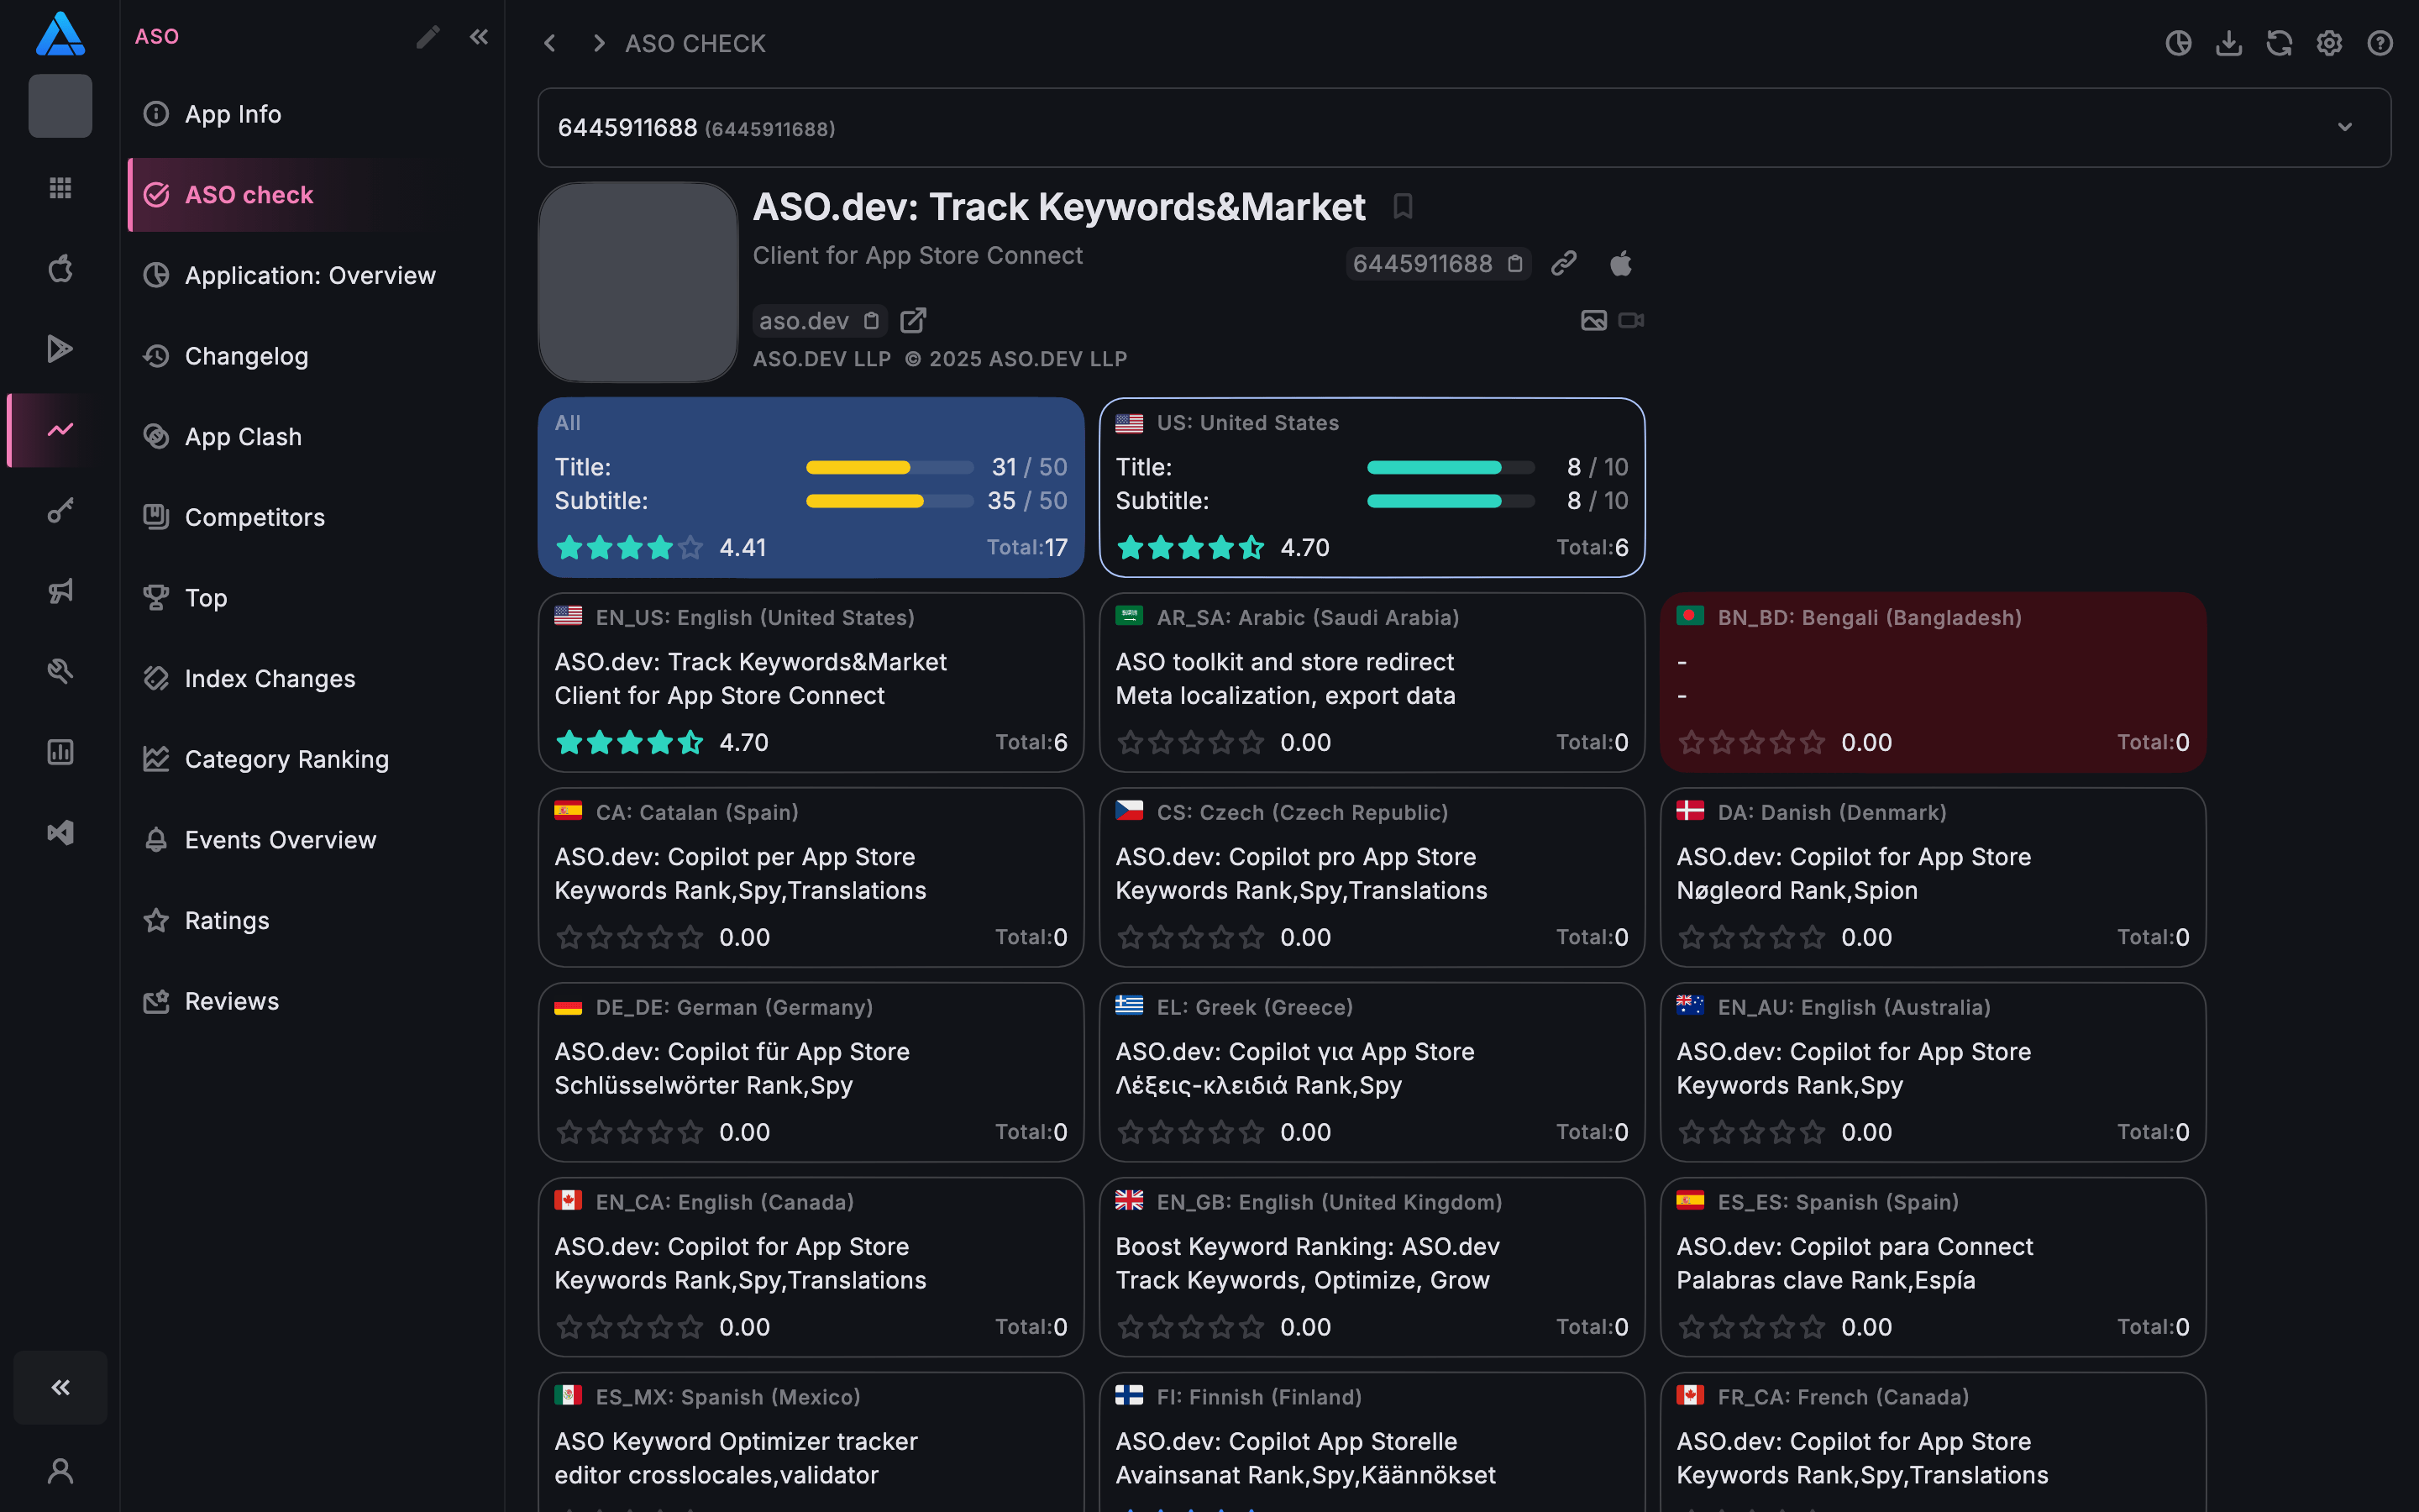Go back using the left arrow
This screenshot has width=2419, height=1512.
(548, 43)
